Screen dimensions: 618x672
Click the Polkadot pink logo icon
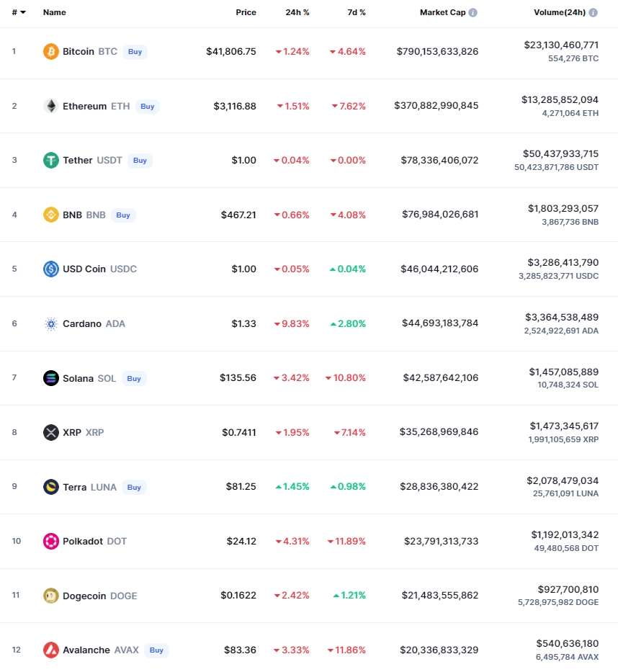(51, 542)
